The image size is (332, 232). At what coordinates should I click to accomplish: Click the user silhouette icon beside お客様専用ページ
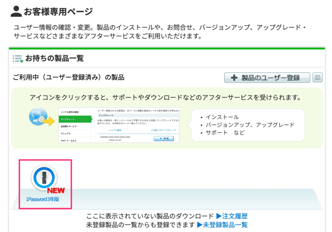[x=16, y=11]
